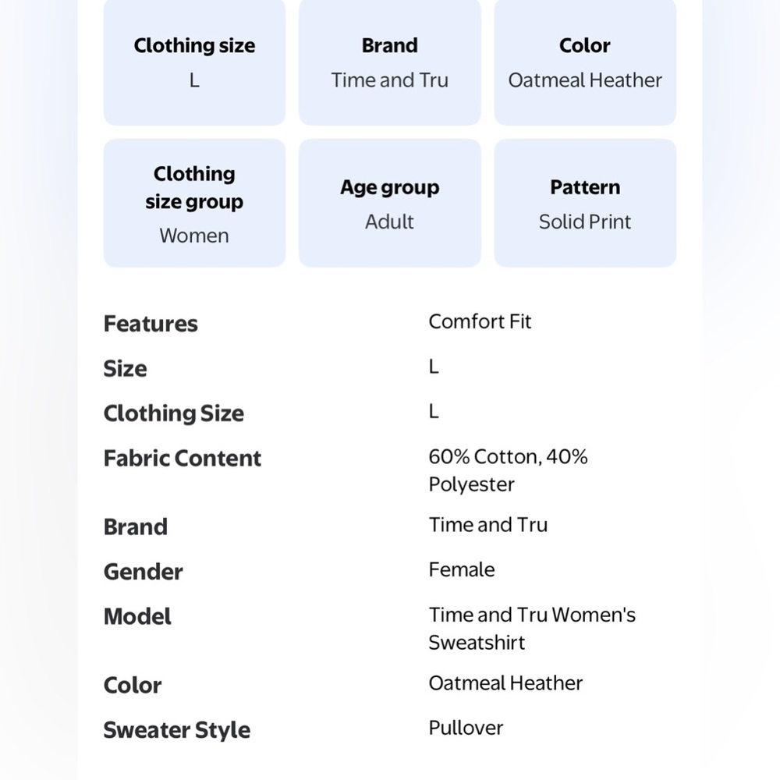The image size is (780, 780).
Task: Click the Pullover sweater style value
Action: (466, 728)
